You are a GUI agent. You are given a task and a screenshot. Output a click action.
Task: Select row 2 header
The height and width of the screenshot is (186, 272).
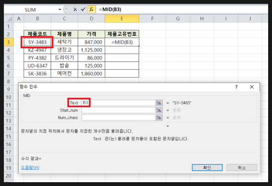(x=9, y=34)
